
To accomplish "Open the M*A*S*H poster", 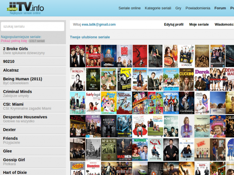I will pyautogui.click(x=109, y=150).
